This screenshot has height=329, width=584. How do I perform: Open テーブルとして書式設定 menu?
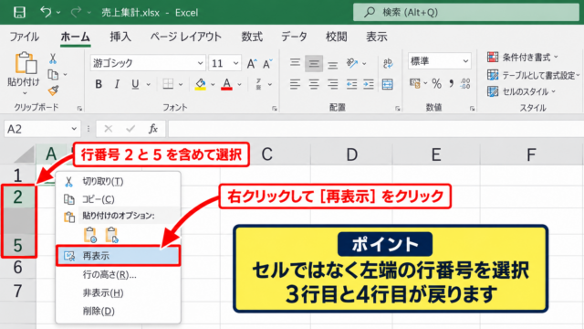pyautogui.click(x=534, y=75)
